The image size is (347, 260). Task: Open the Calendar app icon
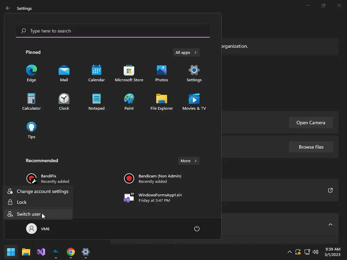[97, 73]
